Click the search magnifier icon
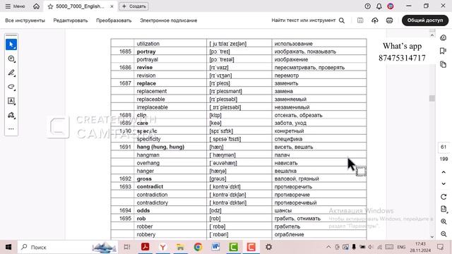The width and height of the screenshot is (452, 254). (342, 20)
